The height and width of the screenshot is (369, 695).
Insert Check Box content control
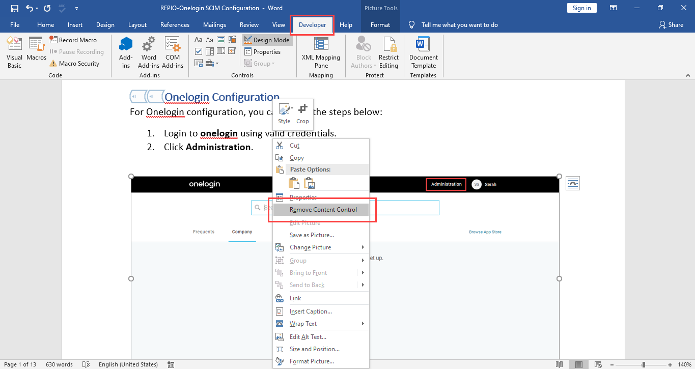(x=199, y=51)
